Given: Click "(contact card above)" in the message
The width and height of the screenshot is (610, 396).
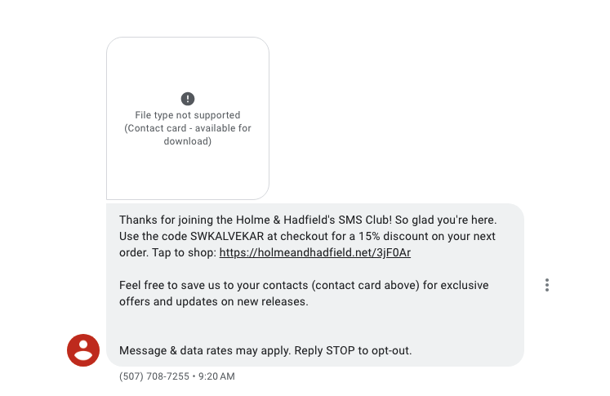Looking at the screenshot, I should click(365, 285).
